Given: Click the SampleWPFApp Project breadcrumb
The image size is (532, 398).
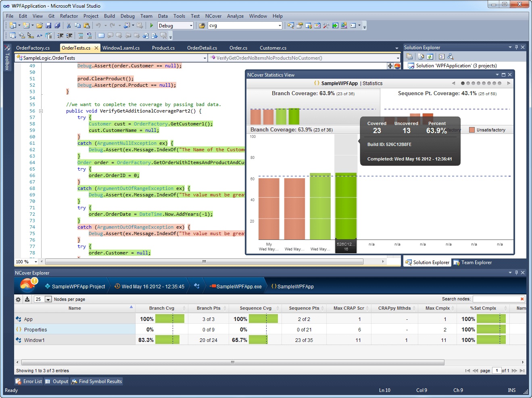Looking at the screenshot, I should click(75, 286).
